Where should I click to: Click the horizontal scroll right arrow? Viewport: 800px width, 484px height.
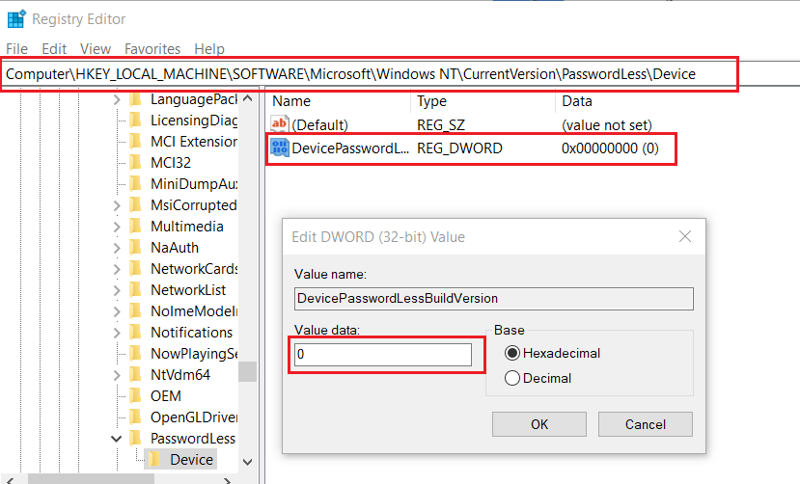(228, 479)
